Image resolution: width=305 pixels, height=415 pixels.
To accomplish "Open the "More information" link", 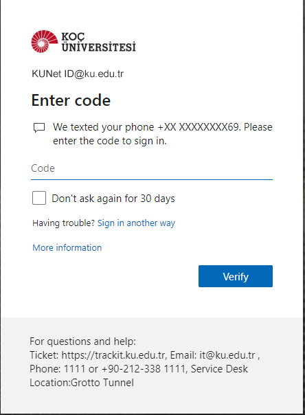I will coord(67,248).
